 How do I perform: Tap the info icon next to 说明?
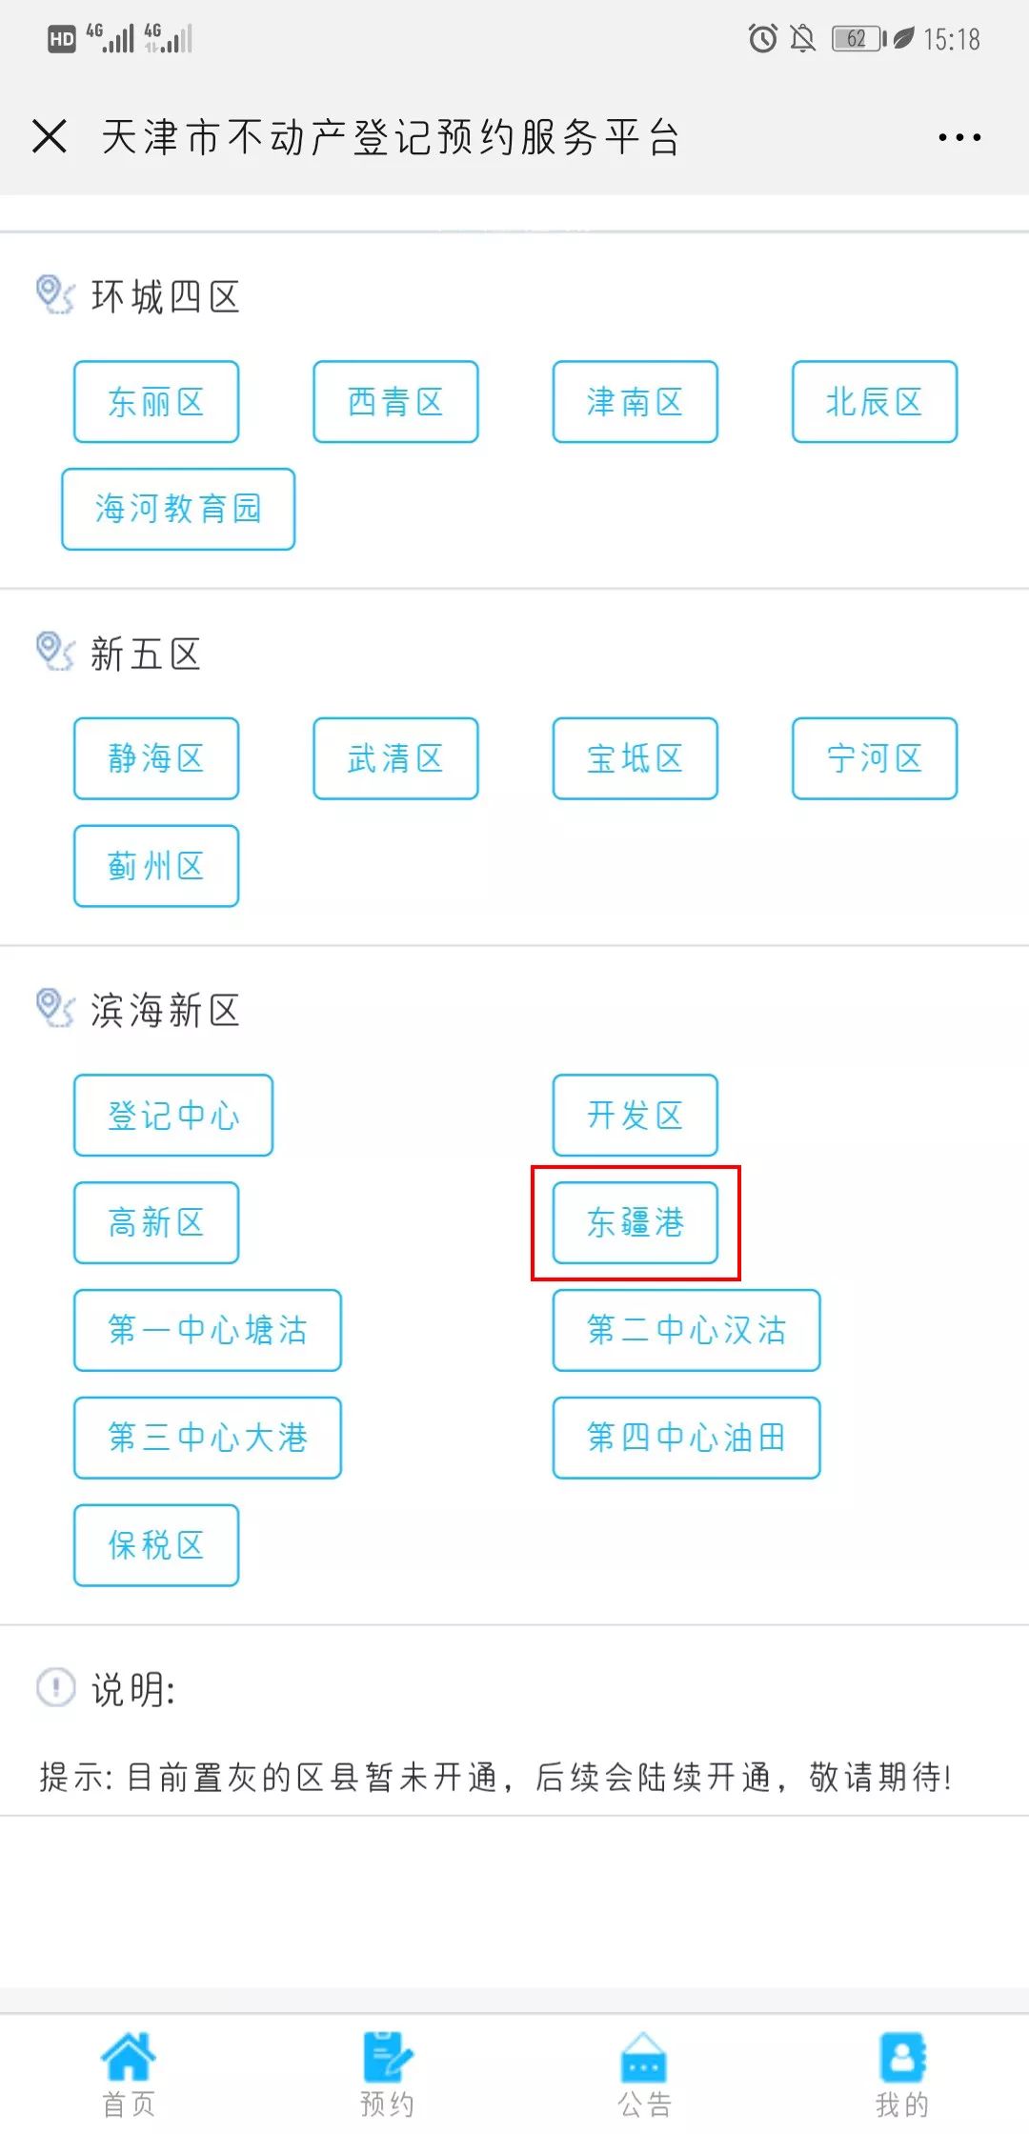(55, 1687)
